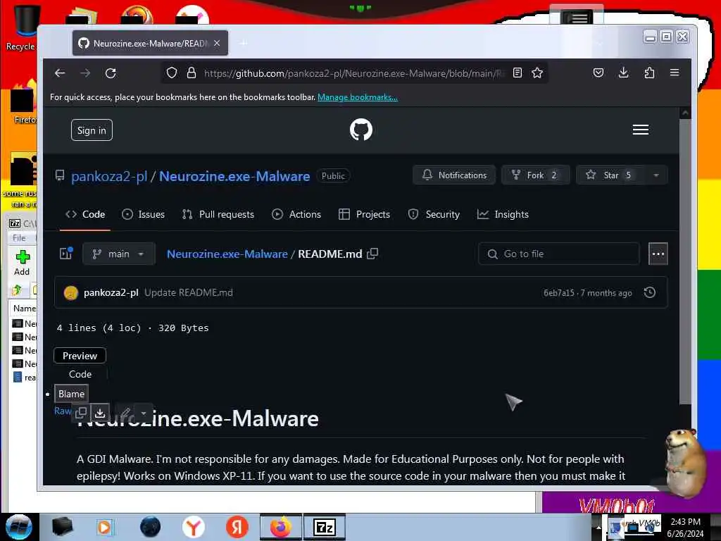Toggle reader view icon in address bar

point(518,73)
